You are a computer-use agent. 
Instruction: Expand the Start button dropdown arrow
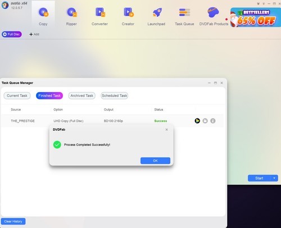(x=274, y=178)
